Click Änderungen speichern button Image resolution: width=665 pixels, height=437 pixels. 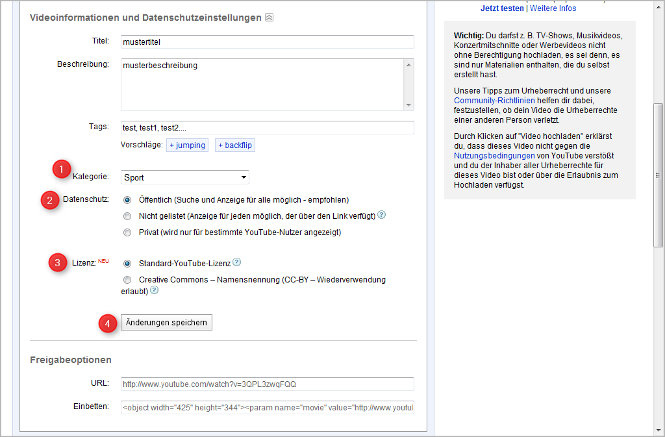166,321
